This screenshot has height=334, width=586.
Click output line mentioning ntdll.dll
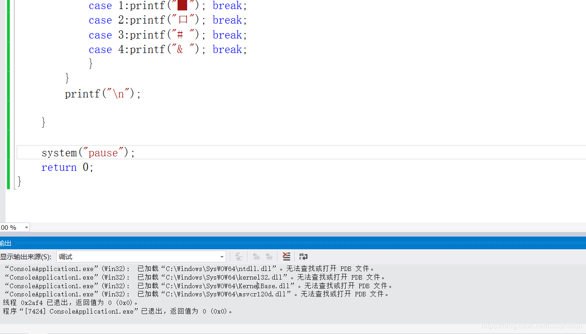190,269
